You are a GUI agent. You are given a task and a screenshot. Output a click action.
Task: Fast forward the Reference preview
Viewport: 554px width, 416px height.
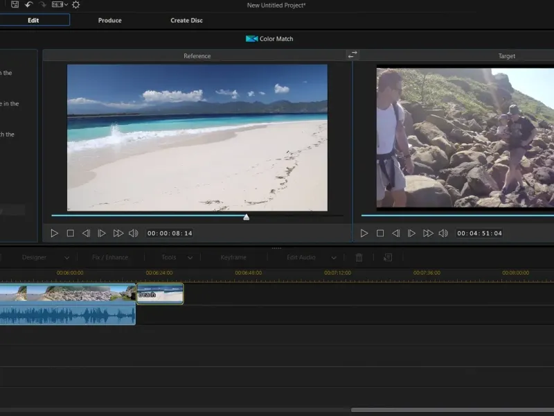[118, 234]
